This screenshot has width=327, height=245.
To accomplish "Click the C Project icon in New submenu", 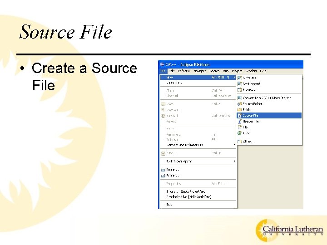I will pos(240,78).
